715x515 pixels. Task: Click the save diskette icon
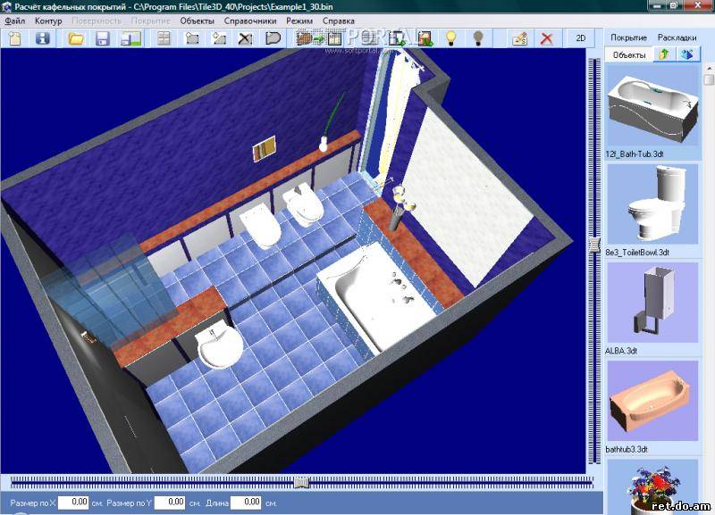(x=103, y=38)
